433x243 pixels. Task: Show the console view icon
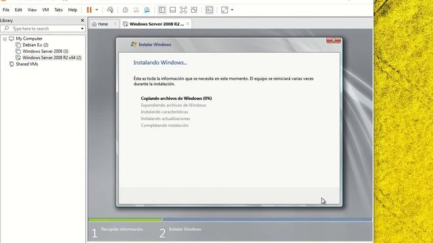click(209, 10)
